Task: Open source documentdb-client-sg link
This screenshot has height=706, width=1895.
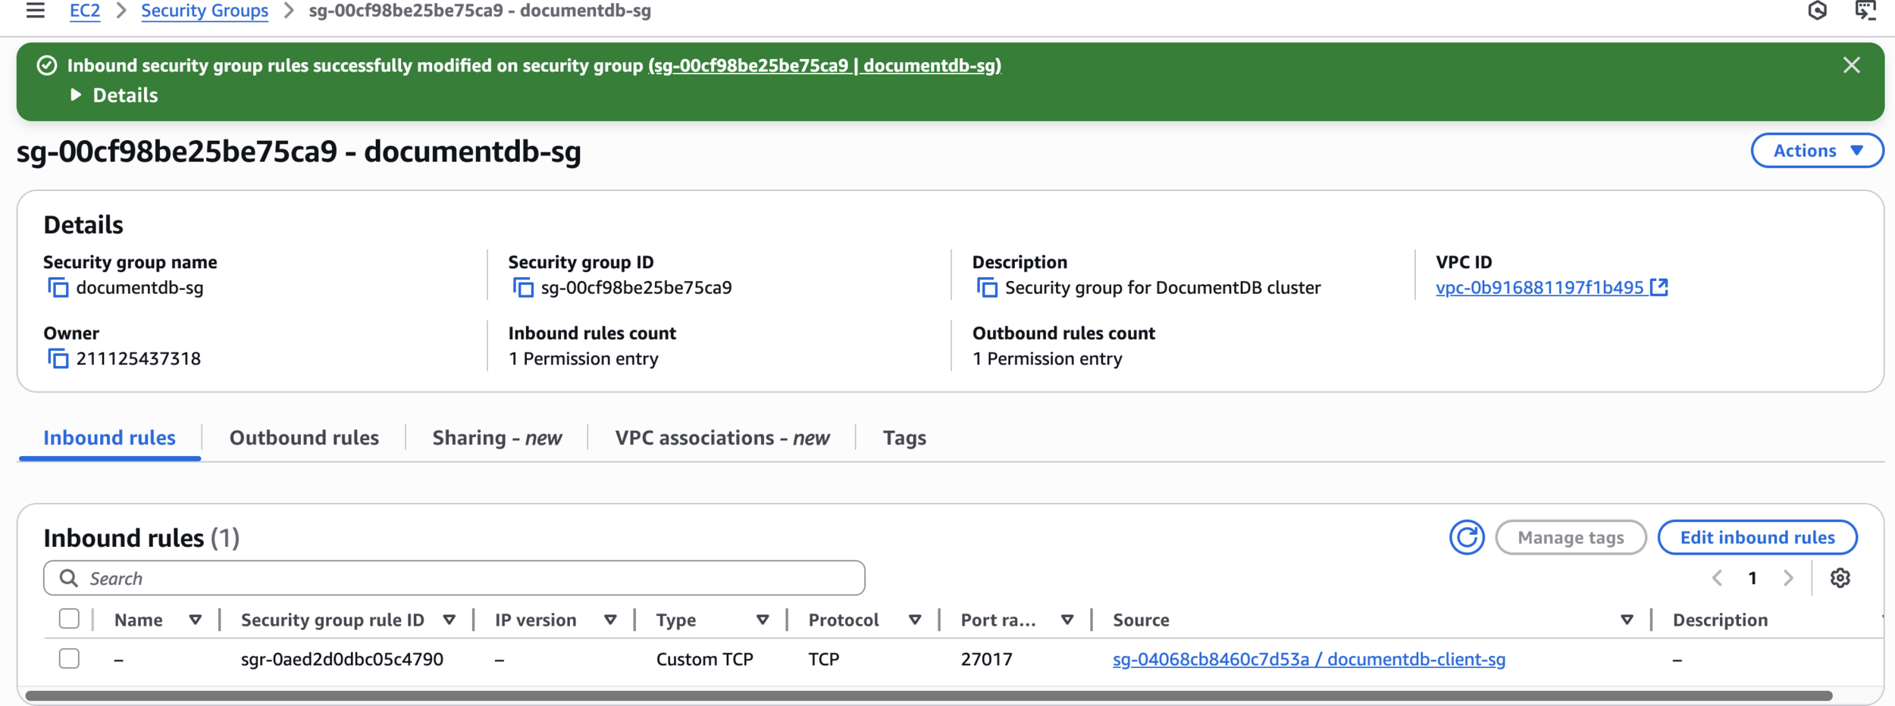Action: click(x=1309, y=660)
